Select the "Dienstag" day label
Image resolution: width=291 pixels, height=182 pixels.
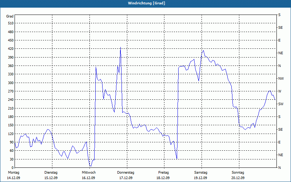(x=51, y=173)
